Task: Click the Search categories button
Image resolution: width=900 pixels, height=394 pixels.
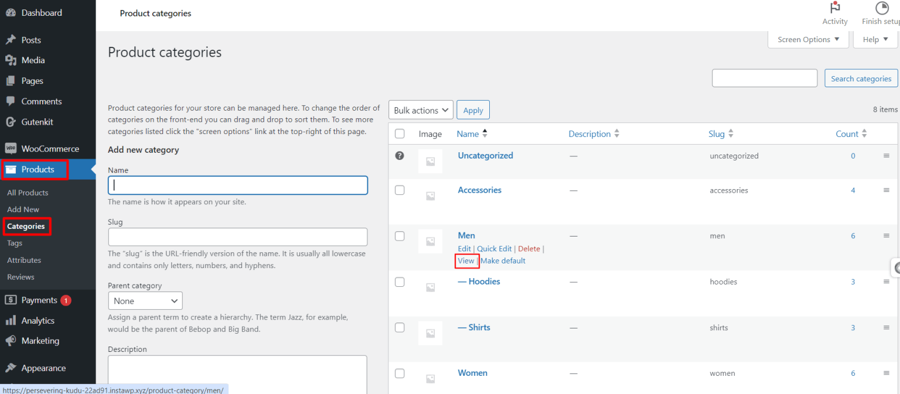Action: pos(861,78)
